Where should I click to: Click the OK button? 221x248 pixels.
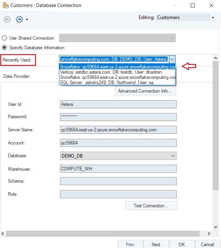pos(182,244)
